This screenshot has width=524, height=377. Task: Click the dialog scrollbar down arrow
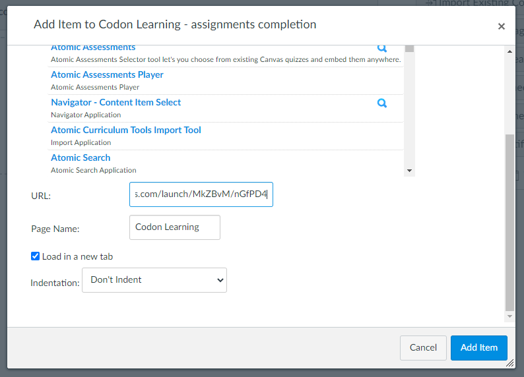[x=509, y=316]
